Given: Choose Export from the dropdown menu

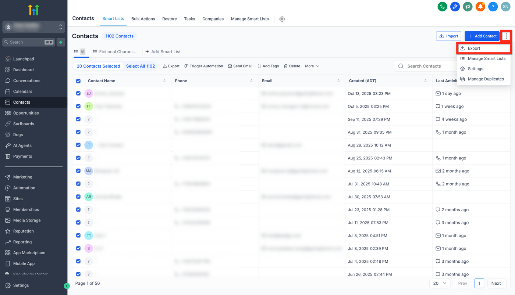Looking at the screenshot, I should [484, 48].
